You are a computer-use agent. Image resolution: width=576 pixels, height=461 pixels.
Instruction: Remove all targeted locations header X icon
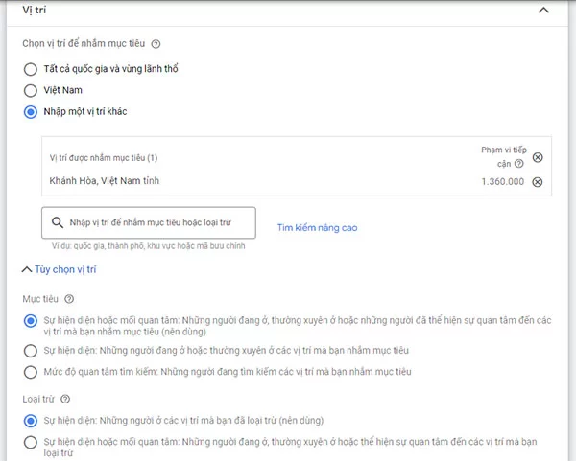538,157
